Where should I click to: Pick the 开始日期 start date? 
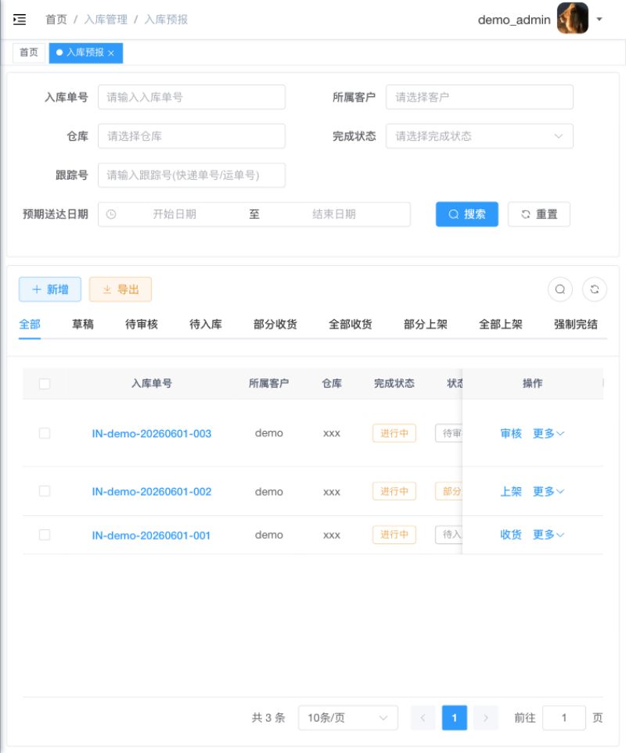174,214
